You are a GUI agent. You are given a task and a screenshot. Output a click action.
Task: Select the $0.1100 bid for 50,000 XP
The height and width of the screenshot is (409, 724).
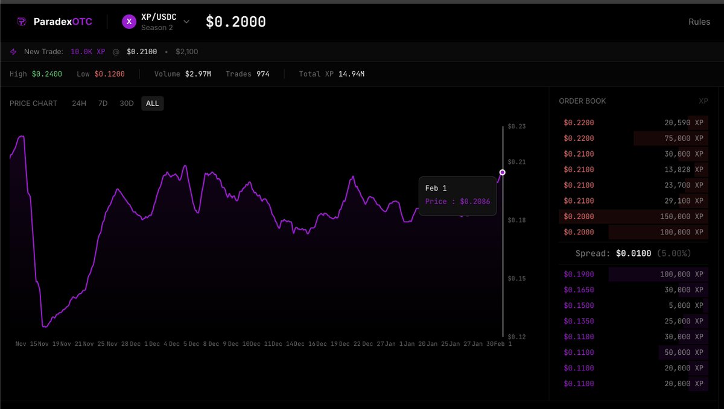coord(634,352)
